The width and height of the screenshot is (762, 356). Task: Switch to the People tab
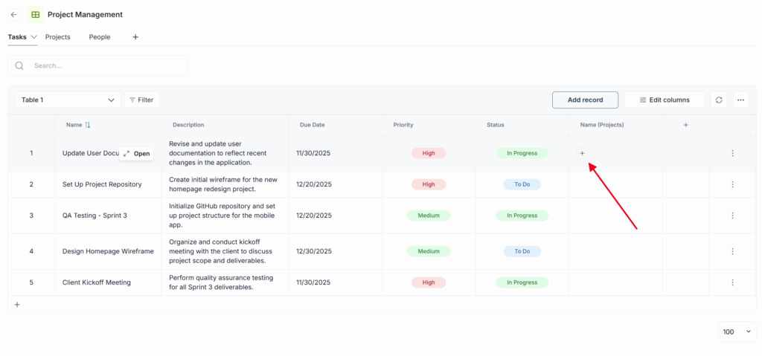[x=99, y=36]
